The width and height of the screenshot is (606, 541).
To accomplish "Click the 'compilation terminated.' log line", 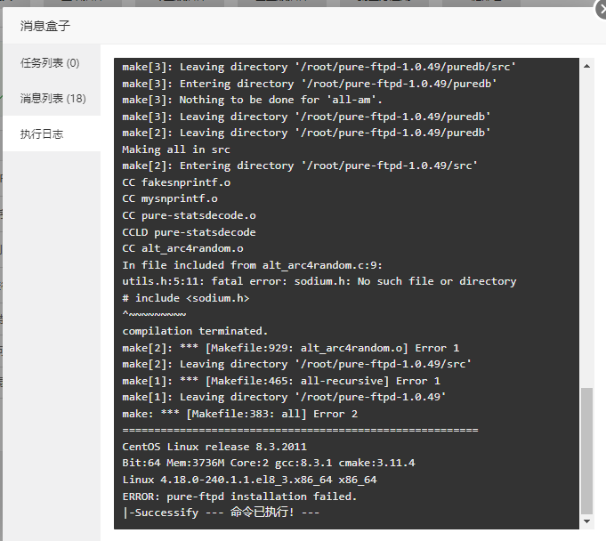I will coord(195,331).
